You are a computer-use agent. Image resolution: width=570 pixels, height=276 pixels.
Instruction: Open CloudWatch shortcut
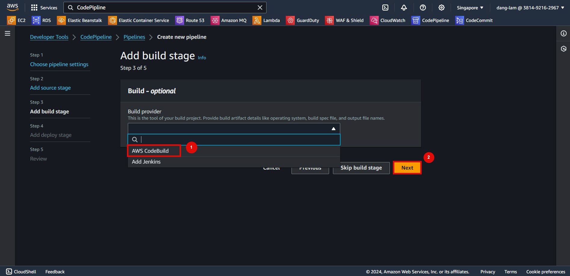point(388,20)
